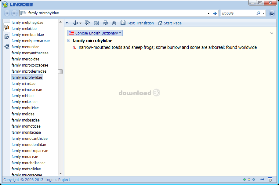The width and height of the screenshot is (279, 185).
Task: Select family monodontidae in the list
Action: click(x=29, y=144)
